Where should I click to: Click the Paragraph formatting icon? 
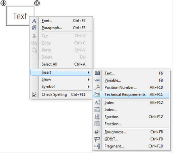34,28
